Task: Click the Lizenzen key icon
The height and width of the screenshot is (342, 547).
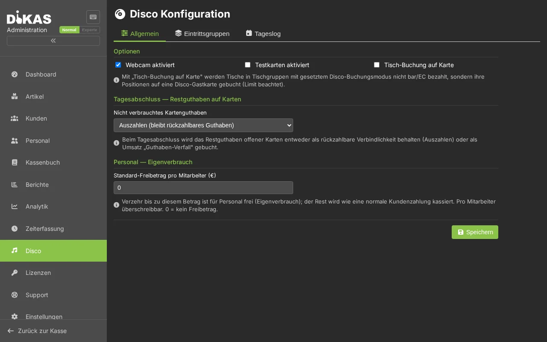Action: pos(15,272)
